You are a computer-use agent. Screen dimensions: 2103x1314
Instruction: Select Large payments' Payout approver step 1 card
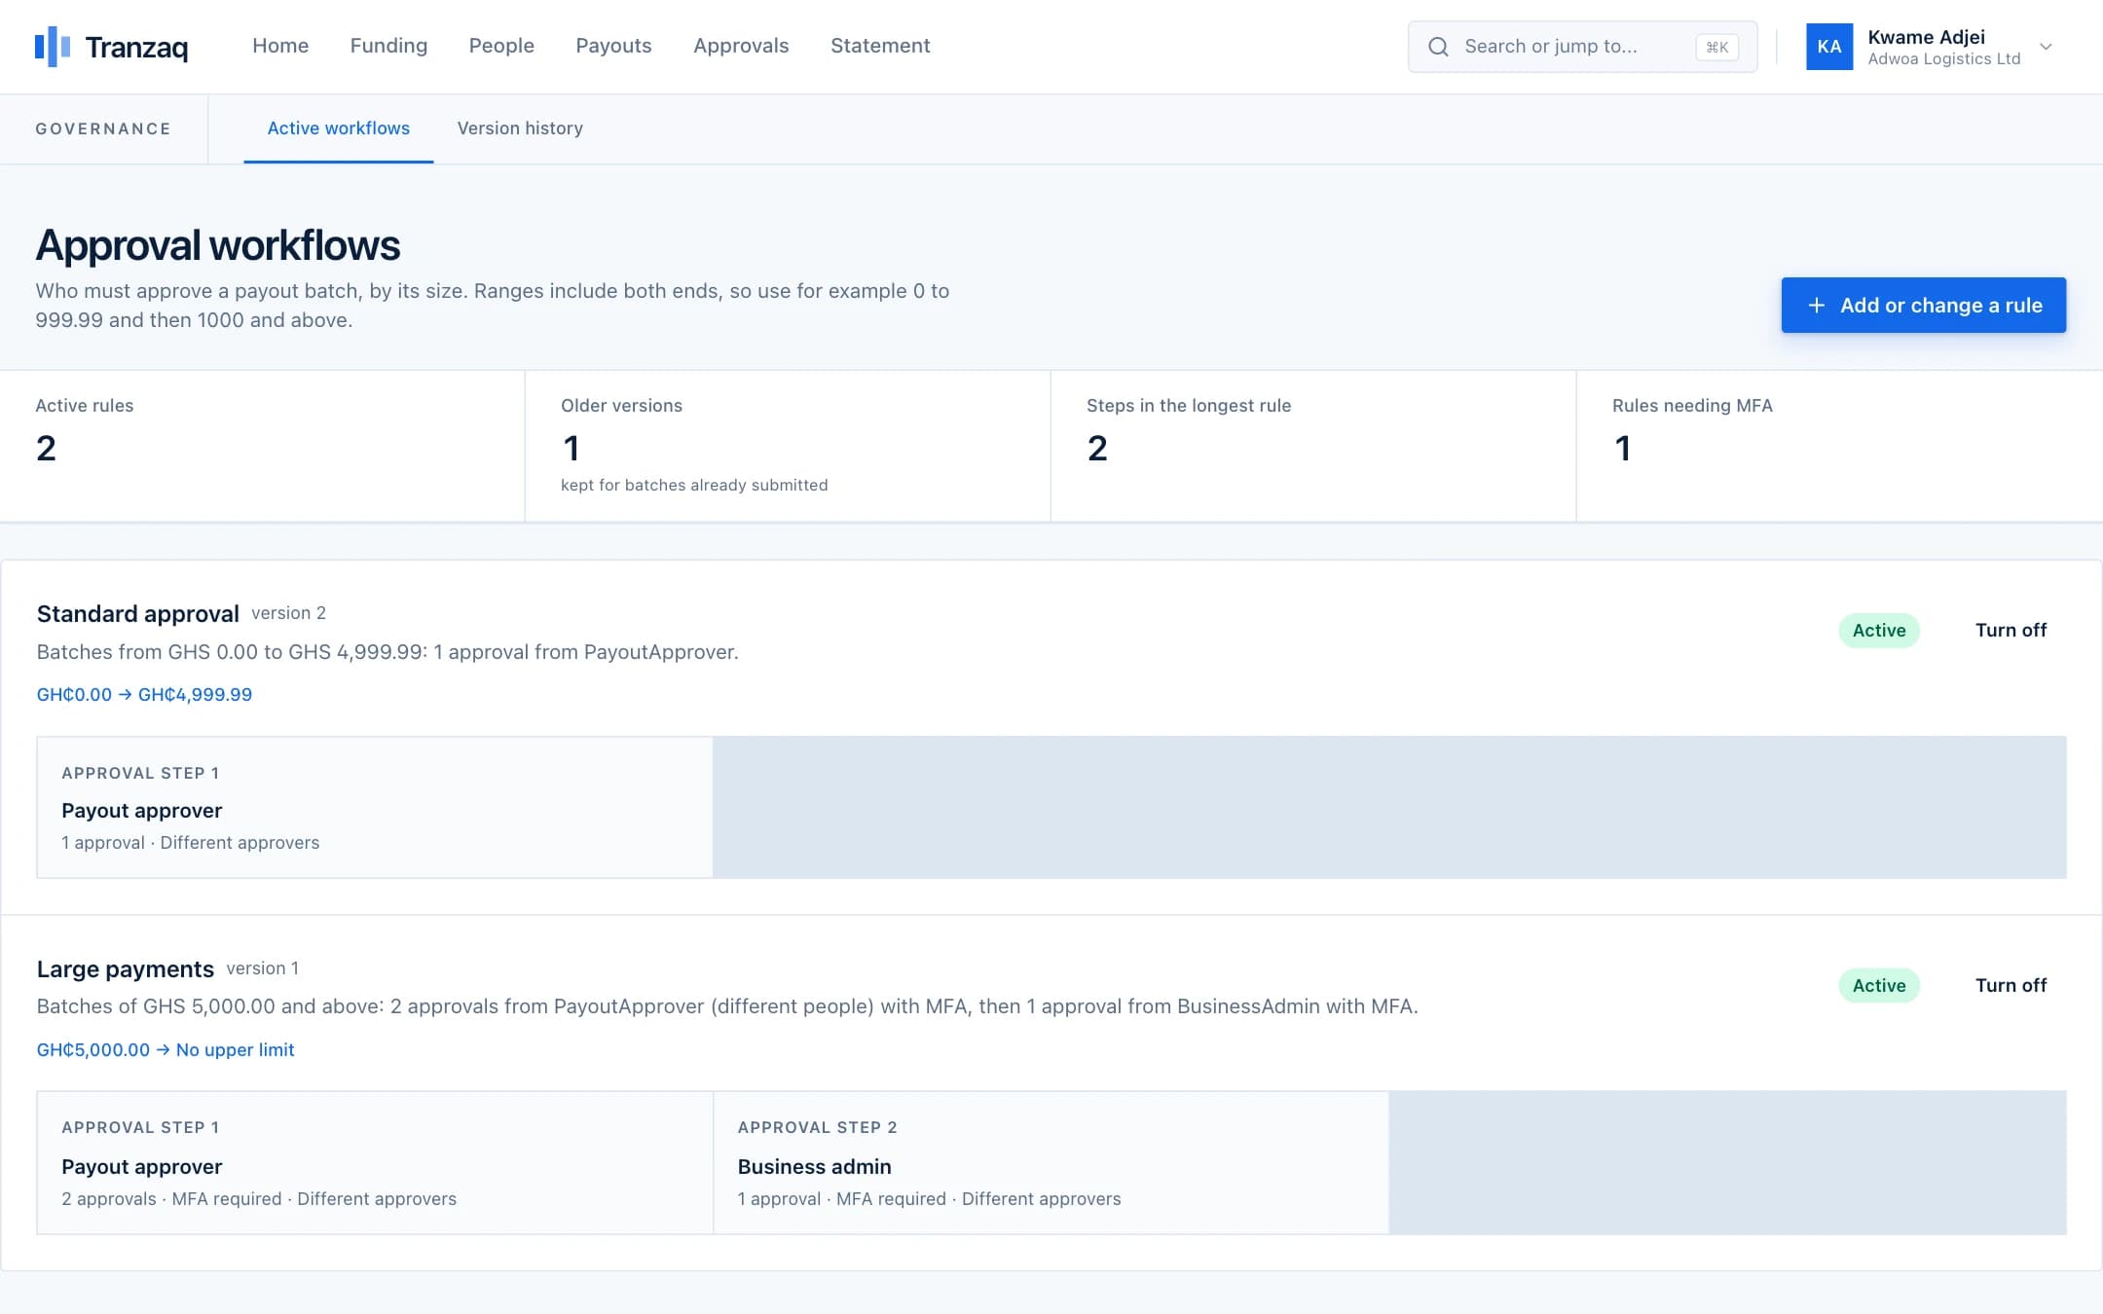point(375,1163)
